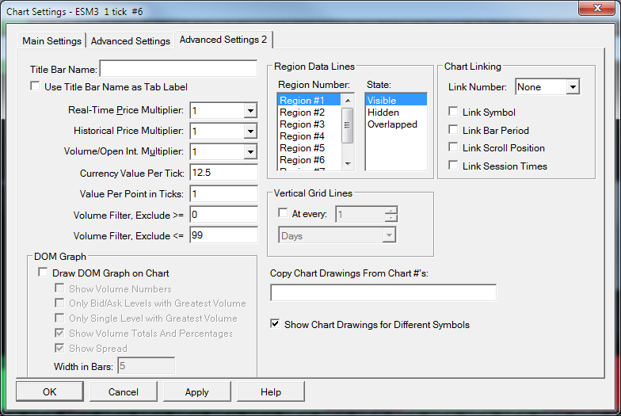Screen dimensions: 621x416
Task: Select Region #1 in the region list
Action: pos(309,100)
